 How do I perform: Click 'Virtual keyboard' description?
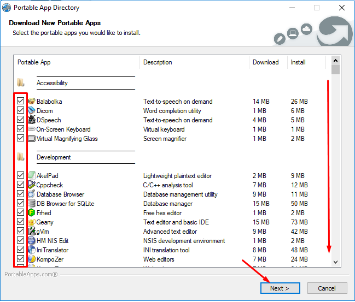tap(164, 129)
